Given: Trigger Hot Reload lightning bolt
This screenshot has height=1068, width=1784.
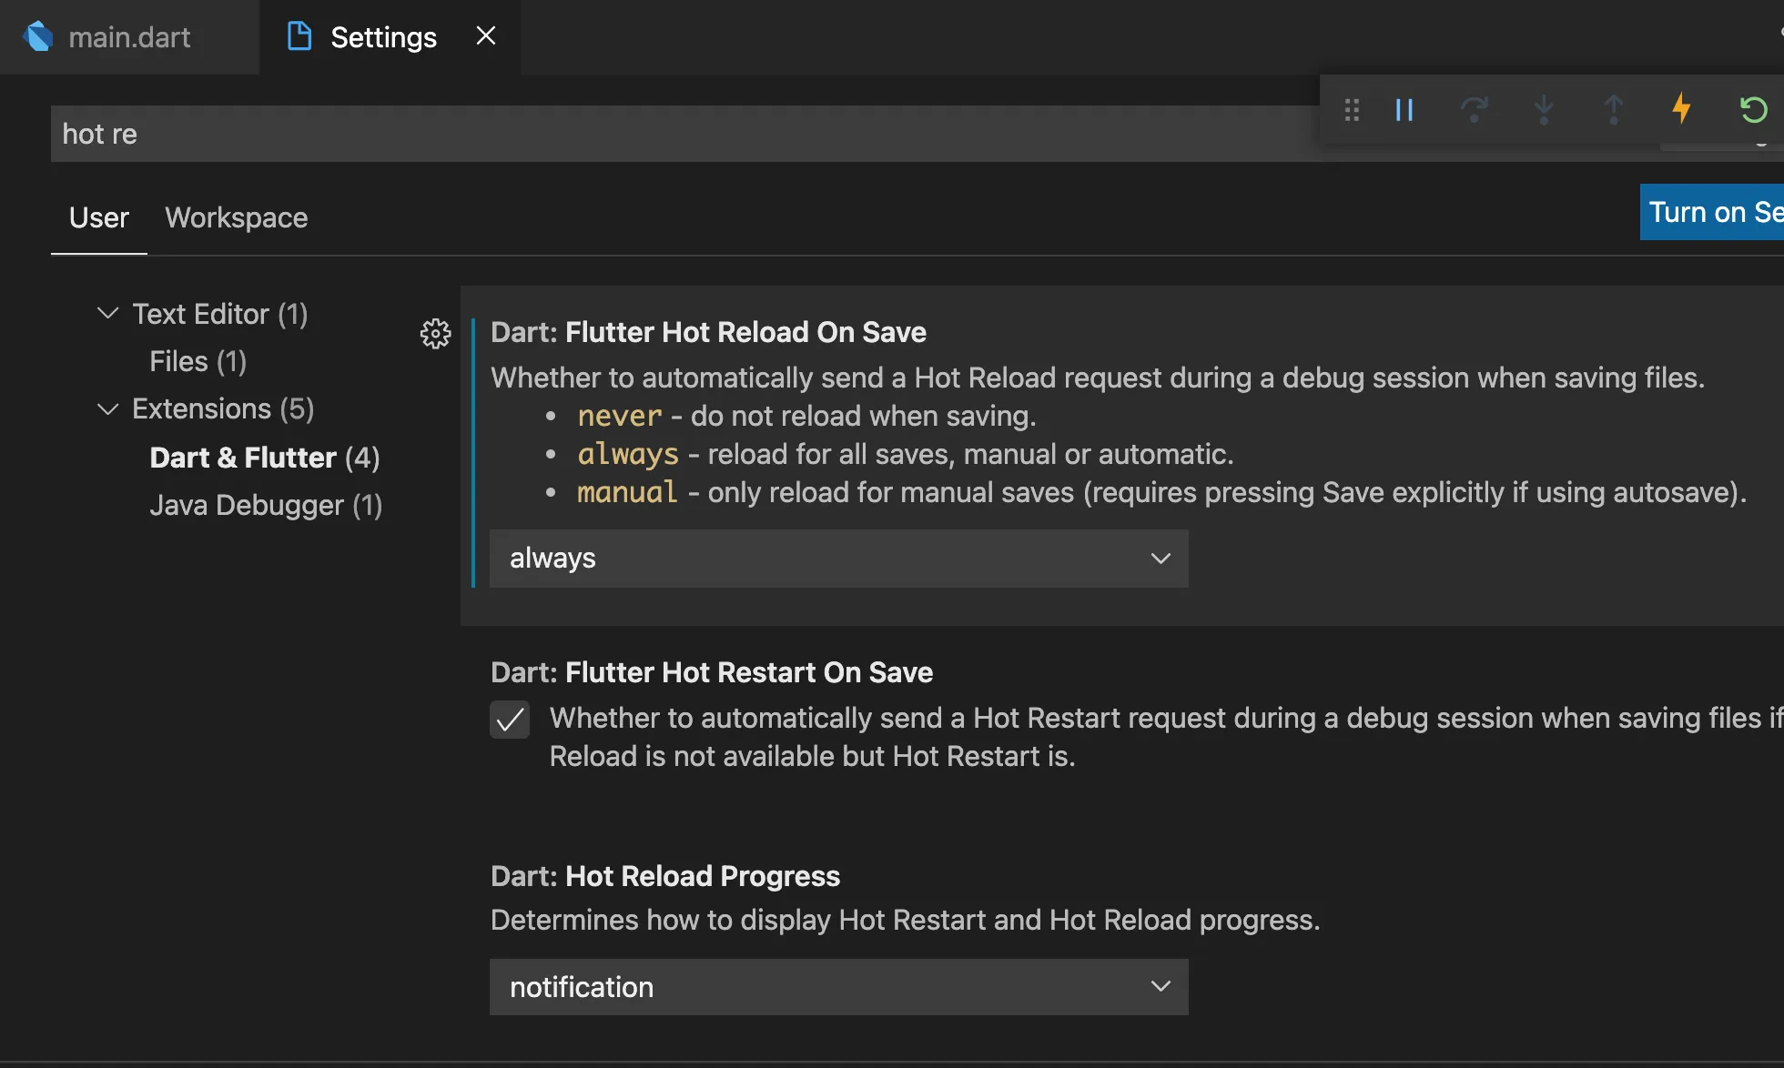Looking at the screenshot, I should 1681,108.
